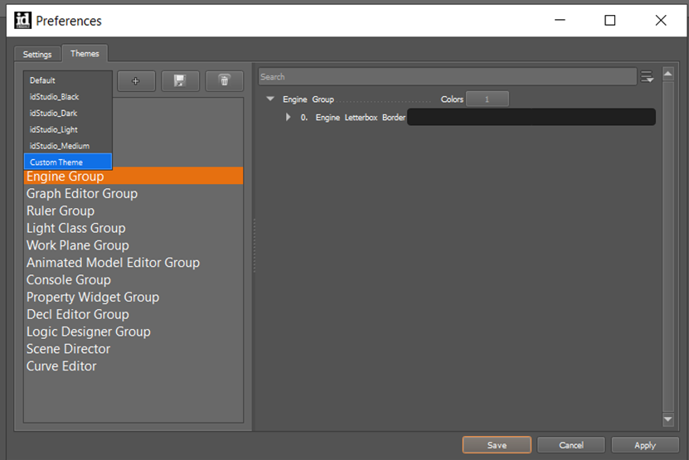Viewport: 689px width, 460px height.
Task: Pick idStudio_Black theme option
Action: (68, 97)
